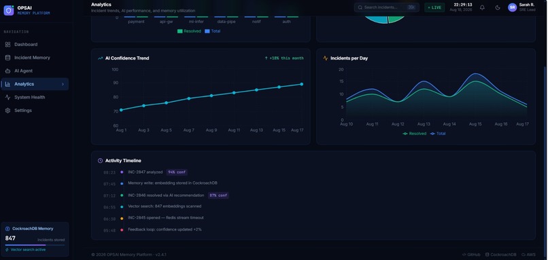
Task: Click the Sarah R. profile name
Action: coord(527,5)
